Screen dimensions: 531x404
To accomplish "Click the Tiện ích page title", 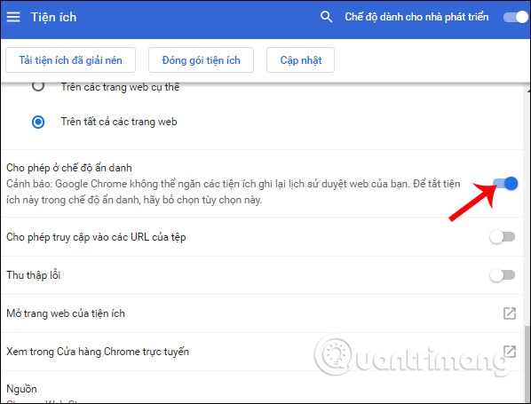I will pos(53,17).
